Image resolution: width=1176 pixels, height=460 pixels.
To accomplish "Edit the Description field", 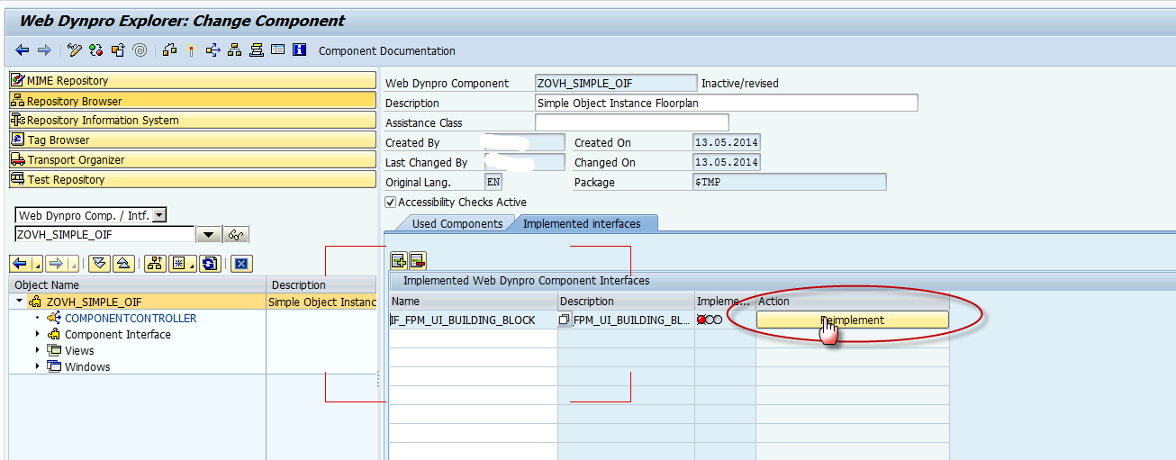I will (x=726, y=103).
